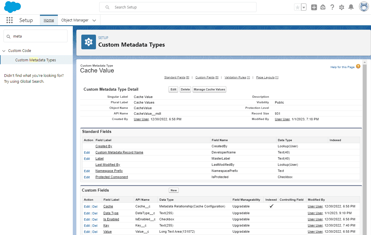Open the Help question mark icon

[x=332, y=7]
